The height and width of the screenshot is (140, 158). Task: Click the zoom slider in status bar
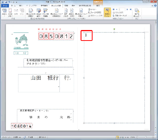click(146, 137)
